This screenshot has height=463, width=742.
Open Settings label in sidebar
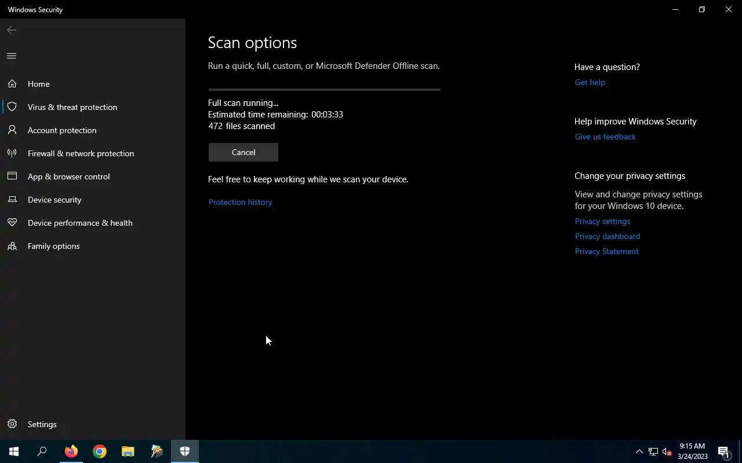[42, 424]
